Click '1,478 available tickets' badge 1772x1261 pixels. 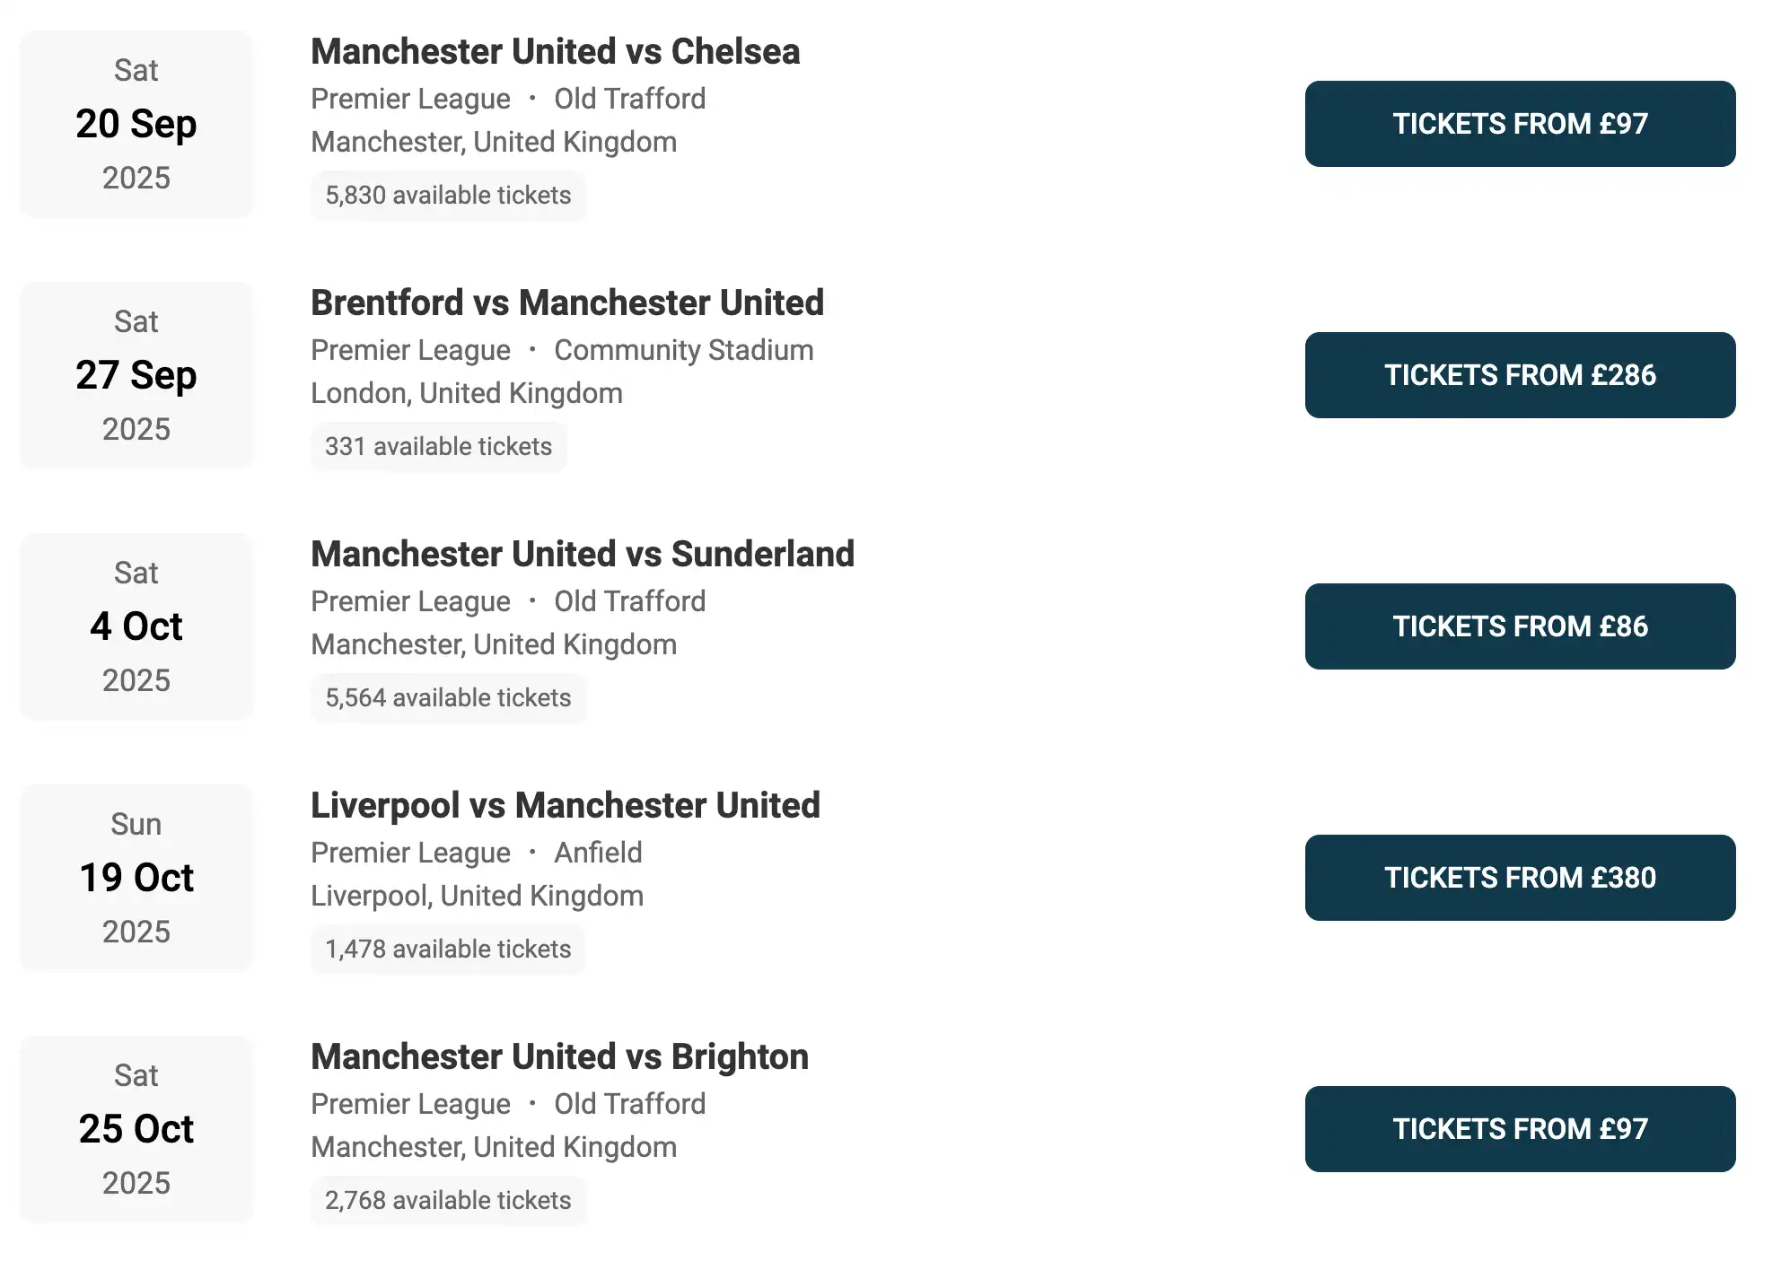(x=448, y=949)
